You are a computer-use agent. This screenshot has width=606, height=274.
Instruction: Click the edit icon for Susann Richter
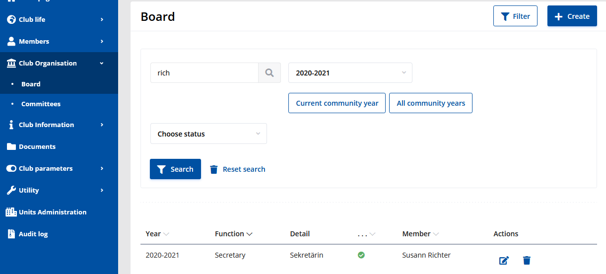(504, 260)
